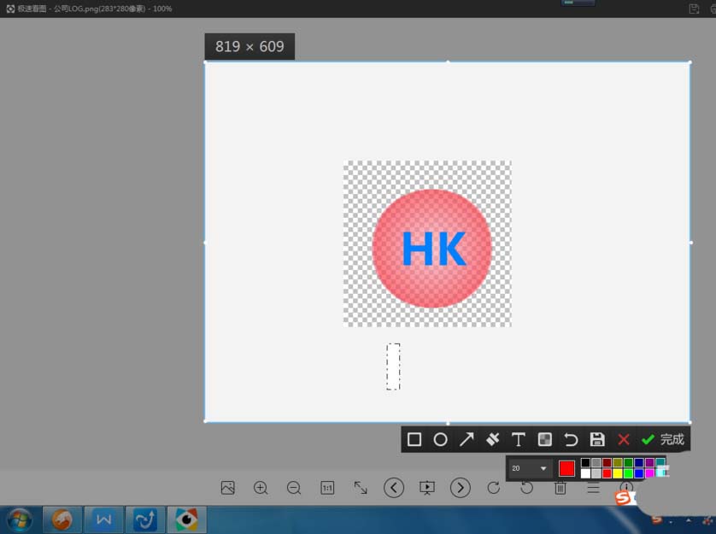Choose the bright red palette swatch
The height and width of the screenshot is (534, 716).
tap(607, 473)
